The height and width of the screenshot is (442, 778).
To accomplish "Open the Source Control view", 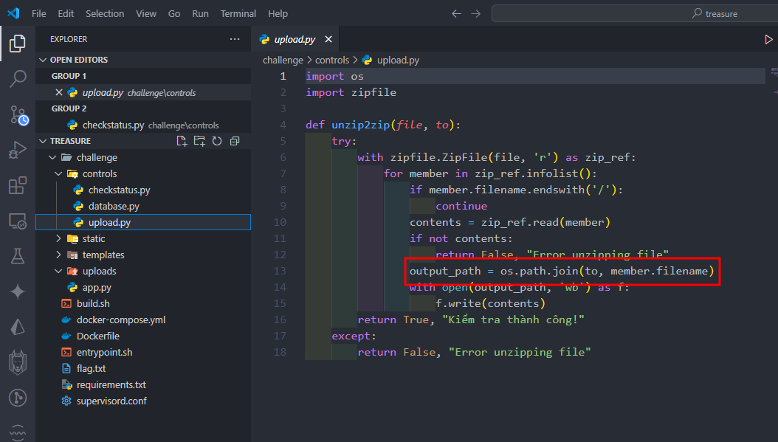I will click(x=18, y=115).
